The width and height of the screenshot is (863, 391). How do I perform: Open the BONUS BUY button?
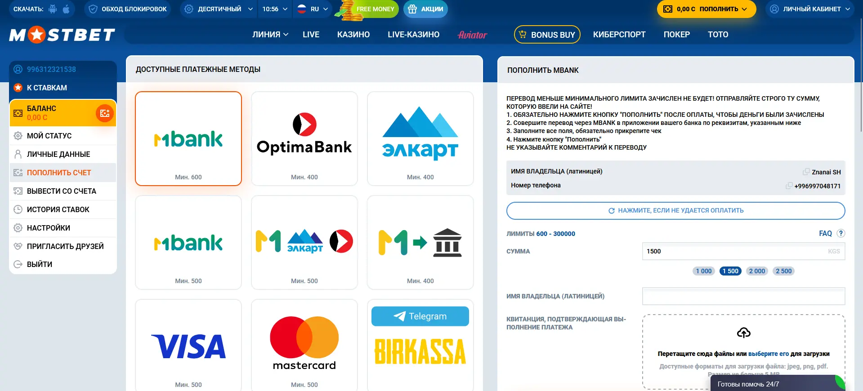[x=547, y=35]
